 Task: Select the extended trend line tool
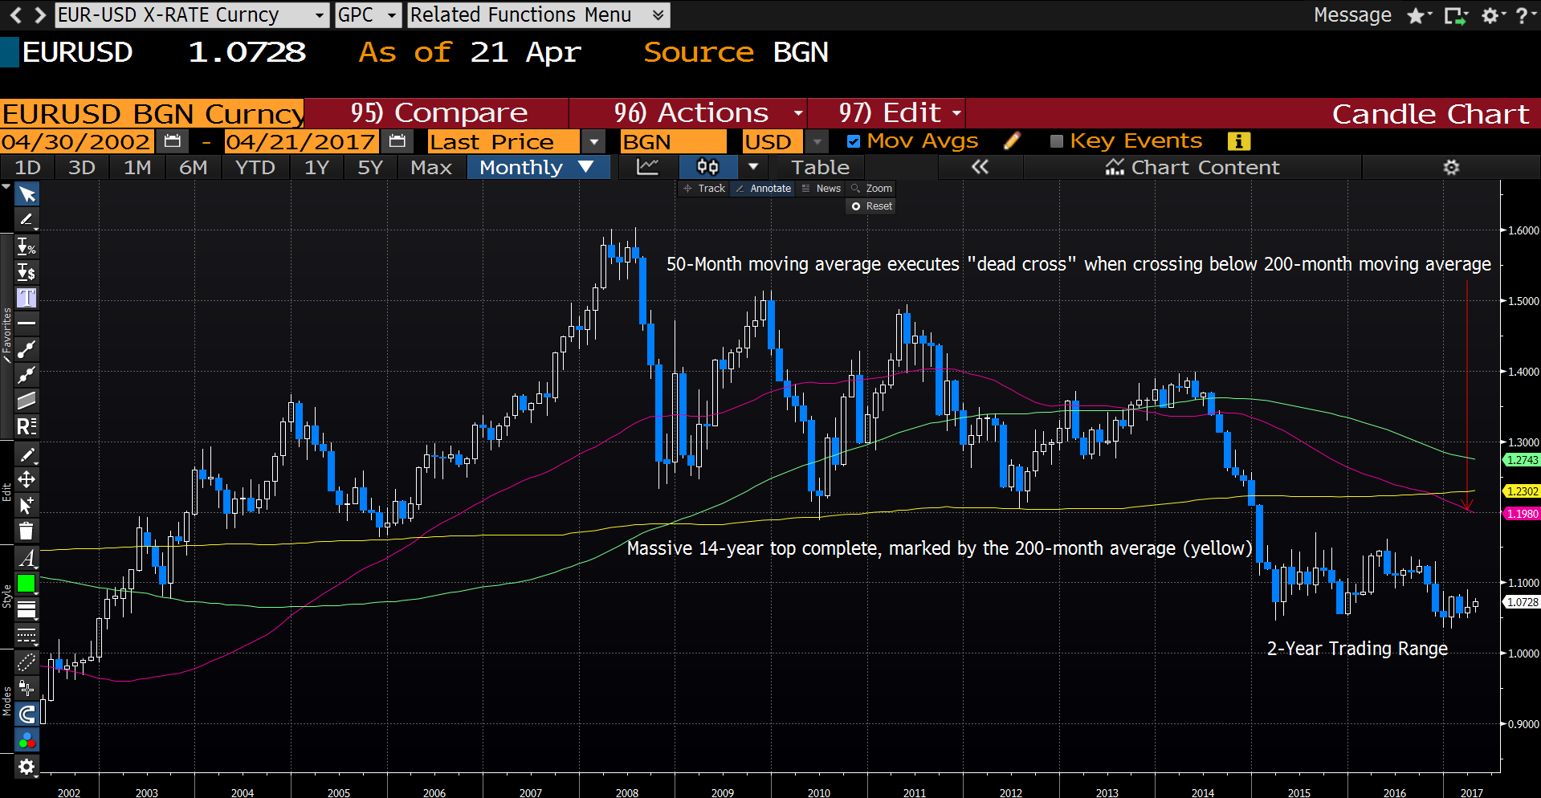(26, 375)
